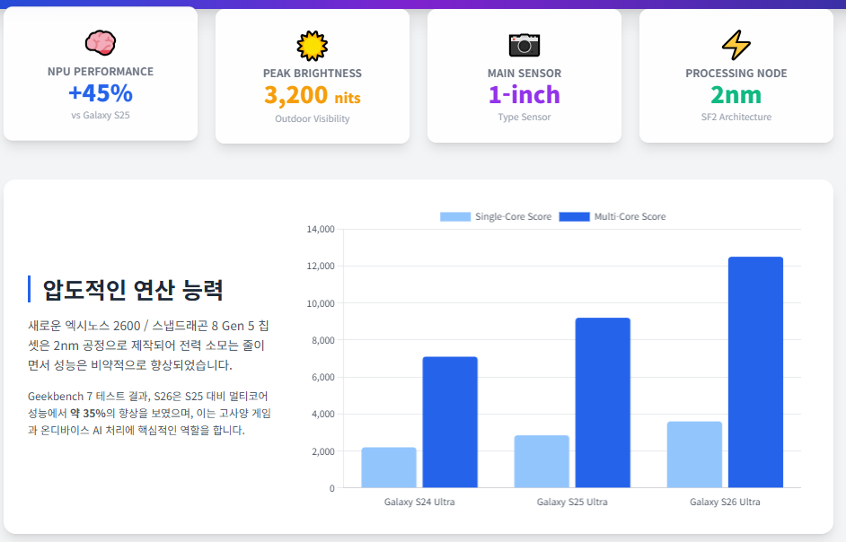Click the 1-inch main sensor value

click(x=524, y=95)
